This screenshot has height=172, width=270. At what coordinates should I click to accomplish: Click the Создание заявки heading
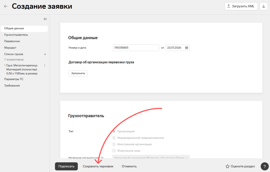pyautogui.click(x=42, y=6)
